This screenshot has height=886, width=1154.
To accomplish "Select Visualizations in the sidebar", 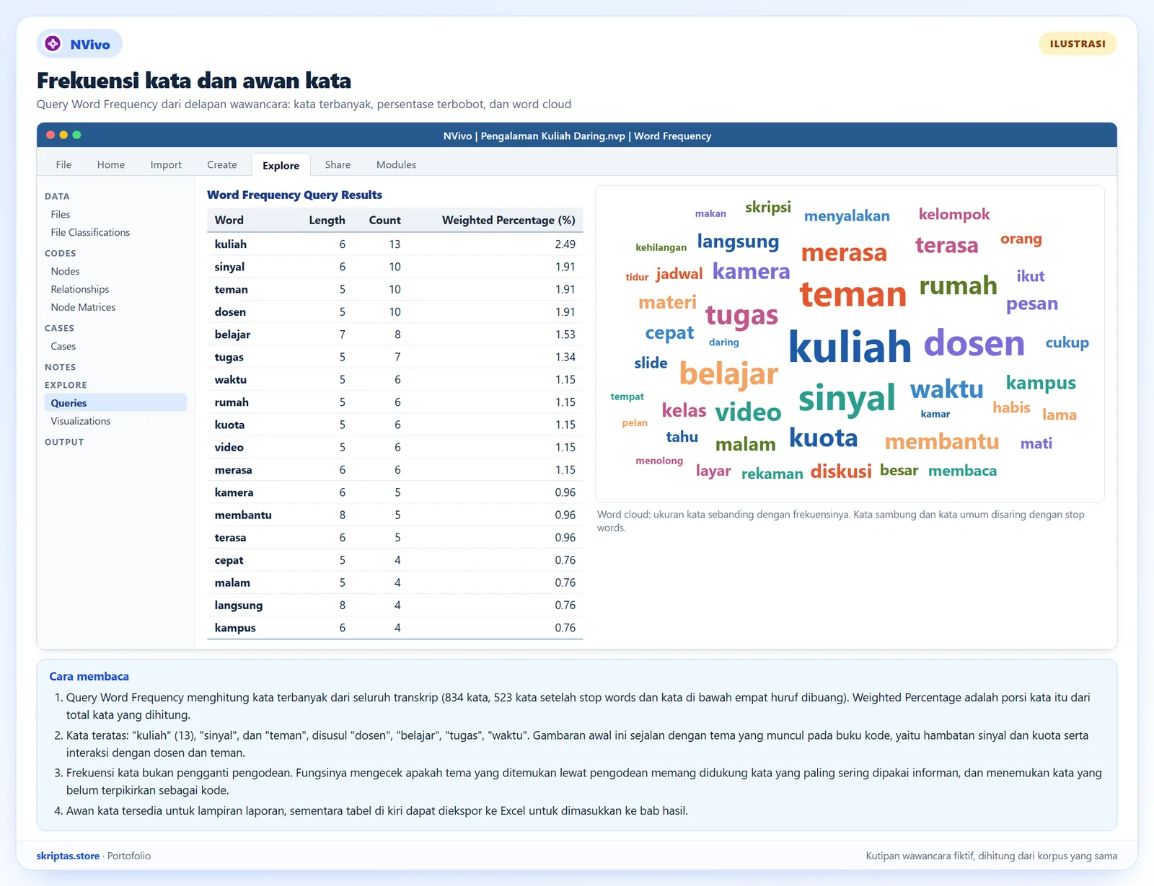I will 81,421.
